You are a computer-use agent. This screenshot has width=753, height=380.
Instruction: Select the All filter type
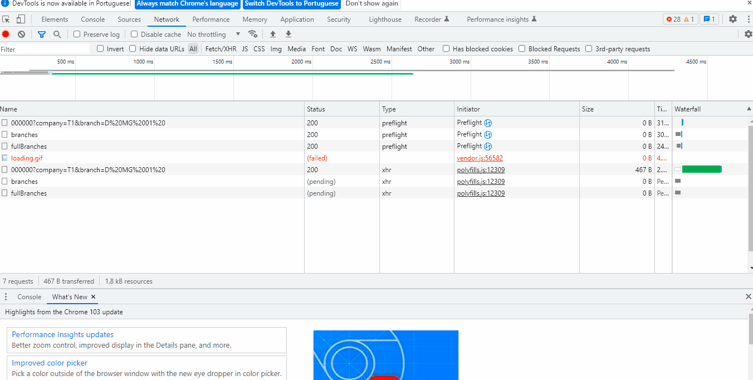click(193, 48)
